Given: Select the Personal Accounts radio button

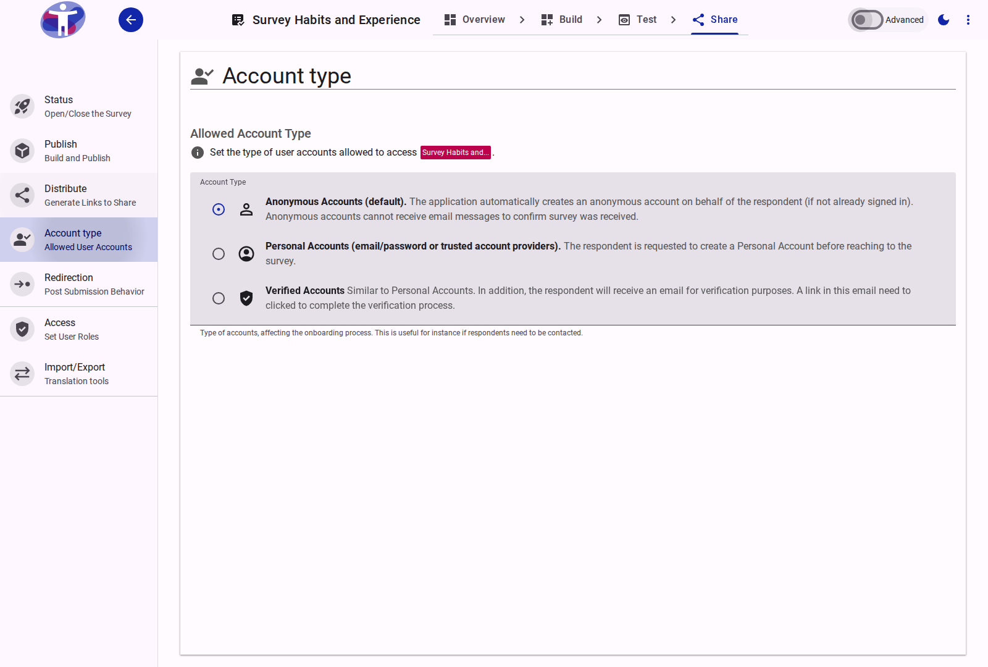Looking at the screenshot, I should (x=219, y=254).
